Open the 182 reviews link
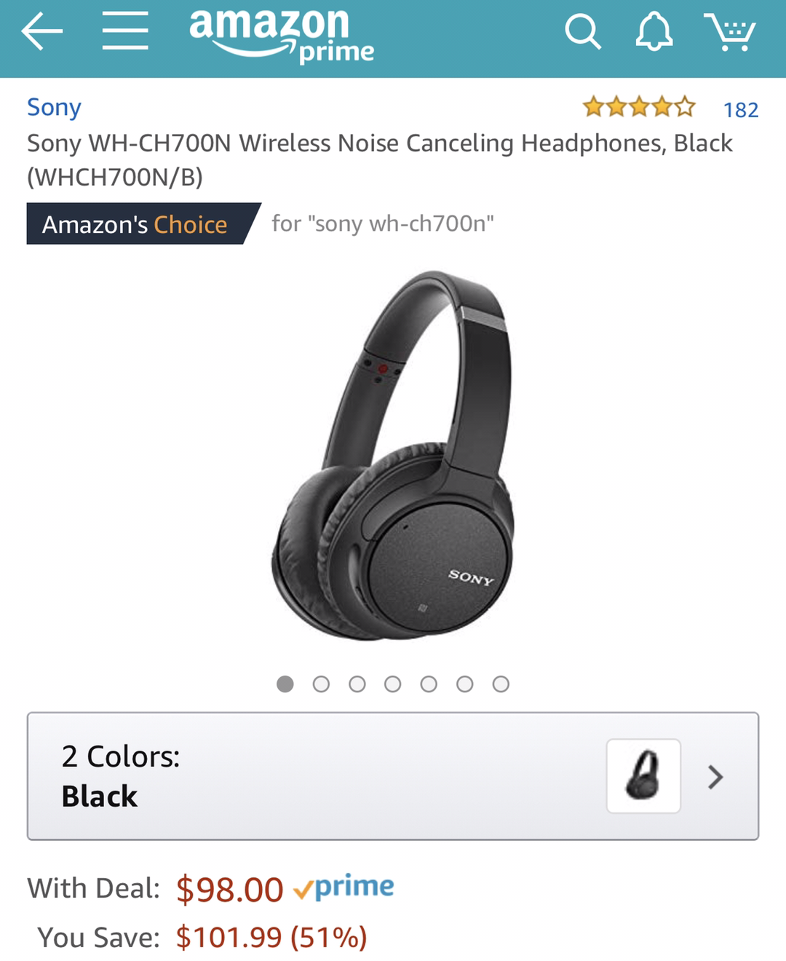The image size is (786, 961). click(741, 110)
